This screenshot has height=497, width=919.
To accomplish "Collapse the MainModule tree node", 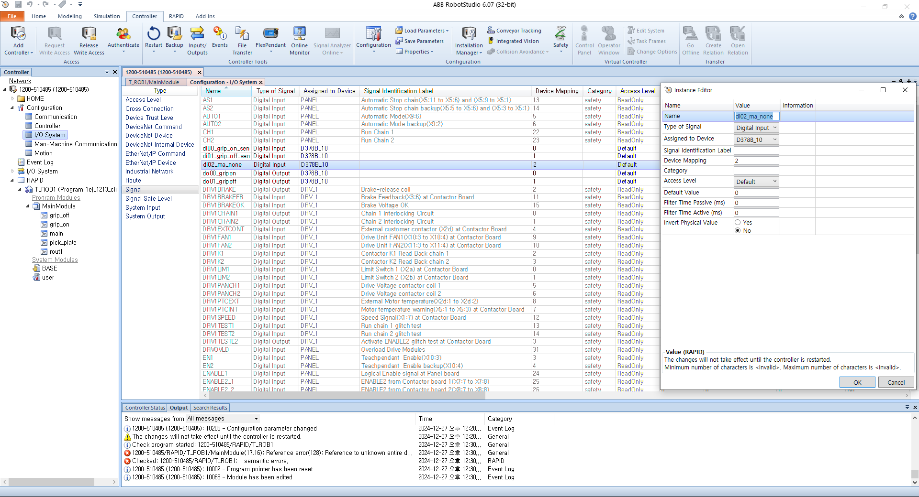I will [x=27, y=206].
